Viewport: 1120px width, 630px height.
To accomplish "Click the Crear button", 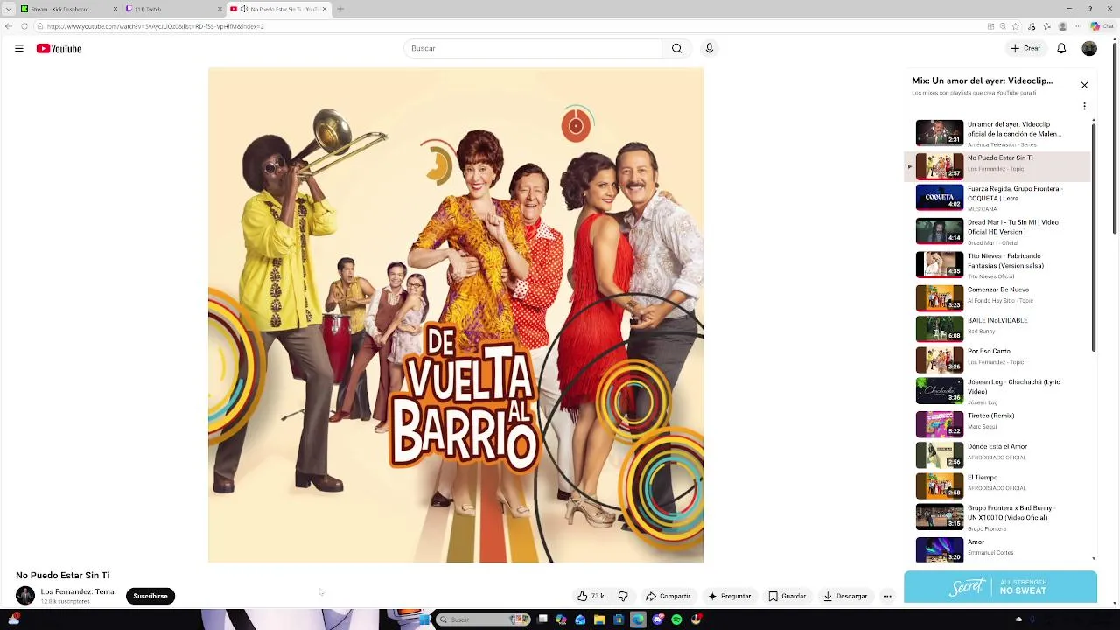I will 1025,49.
